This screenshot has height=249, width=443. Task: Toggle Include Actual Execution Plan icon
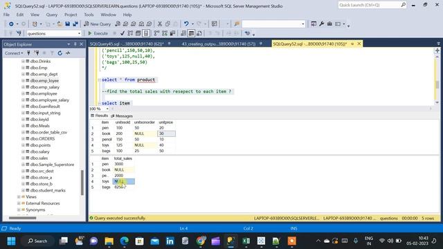[x=157, y=33]
